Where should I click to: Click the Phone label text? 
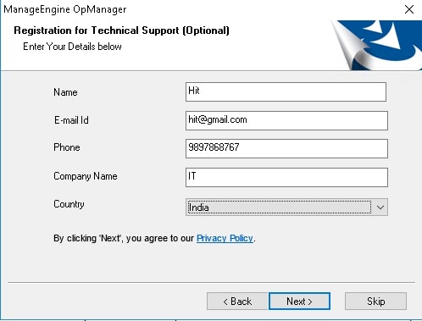click(x=67, y=147)
